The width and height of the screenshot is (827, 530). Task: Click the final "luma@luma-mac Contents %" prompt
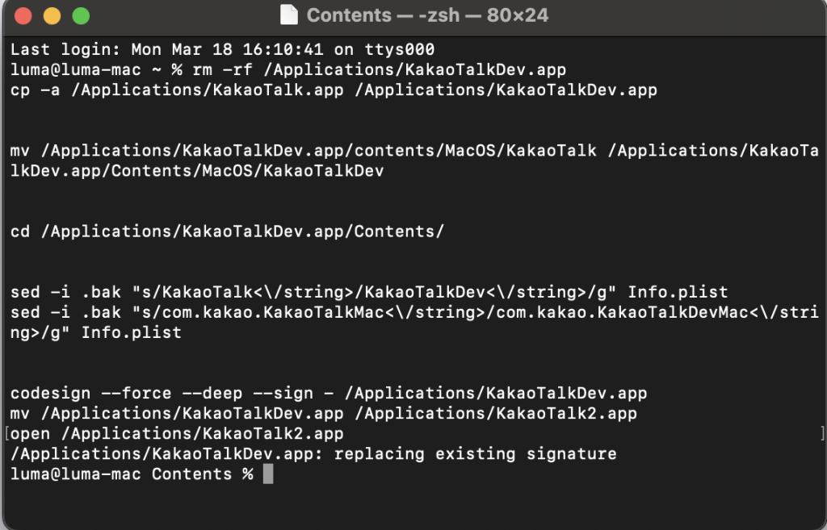coord(132,474)
